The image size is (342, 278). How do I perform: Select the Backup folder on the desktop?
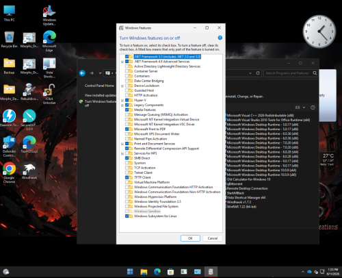[10, 66]
